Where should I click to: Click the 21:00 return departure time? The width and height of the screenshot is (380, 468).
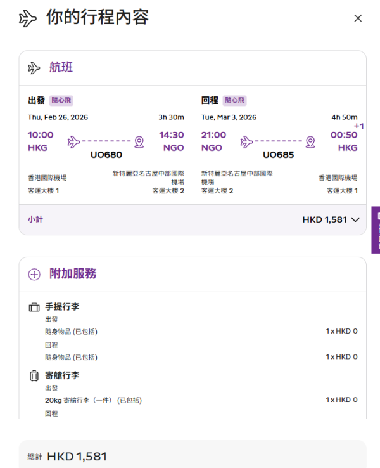pos(213,135)
